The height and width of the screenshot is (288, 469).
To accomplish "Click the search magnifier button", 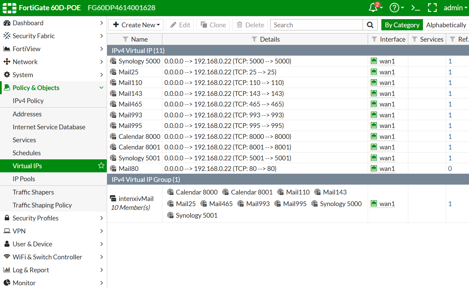I will [x=370, y=25].
